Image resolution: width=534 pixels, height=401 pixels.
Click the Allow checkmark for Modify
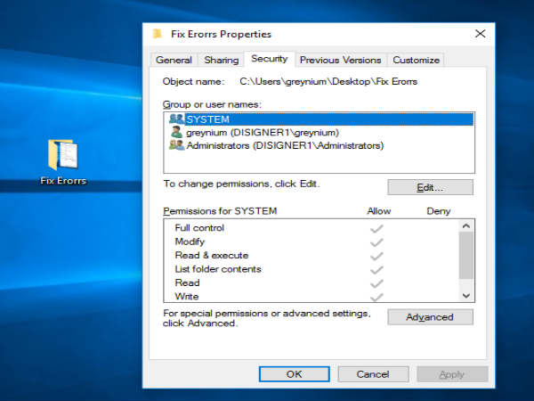click(x=376, y=241)
